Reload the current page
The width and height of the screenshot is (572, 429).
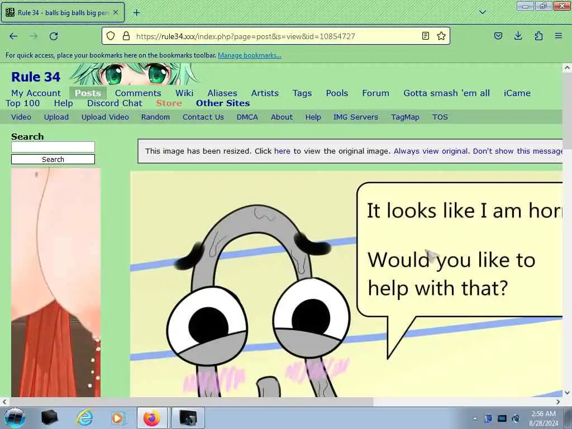click(54, 36)
